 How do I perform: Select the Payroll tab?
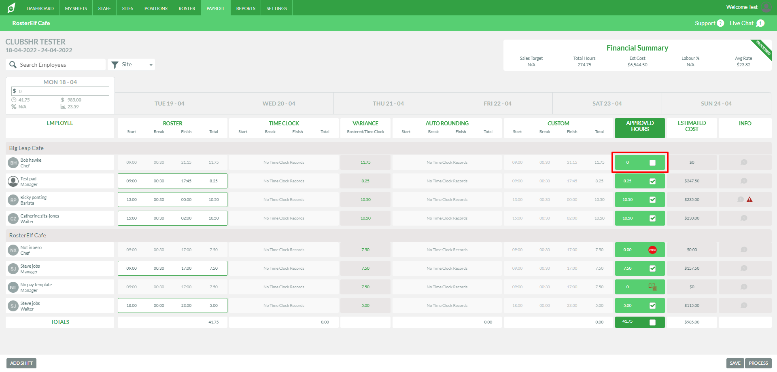pos(216,8)
